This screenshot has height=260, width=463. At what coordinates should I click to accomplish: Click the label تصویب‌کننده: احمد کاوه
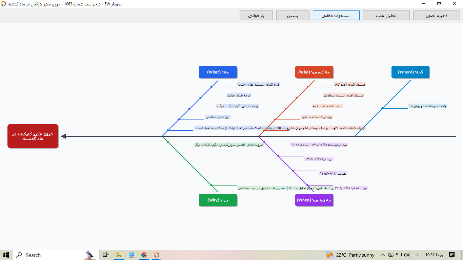(x=328, y=106)
